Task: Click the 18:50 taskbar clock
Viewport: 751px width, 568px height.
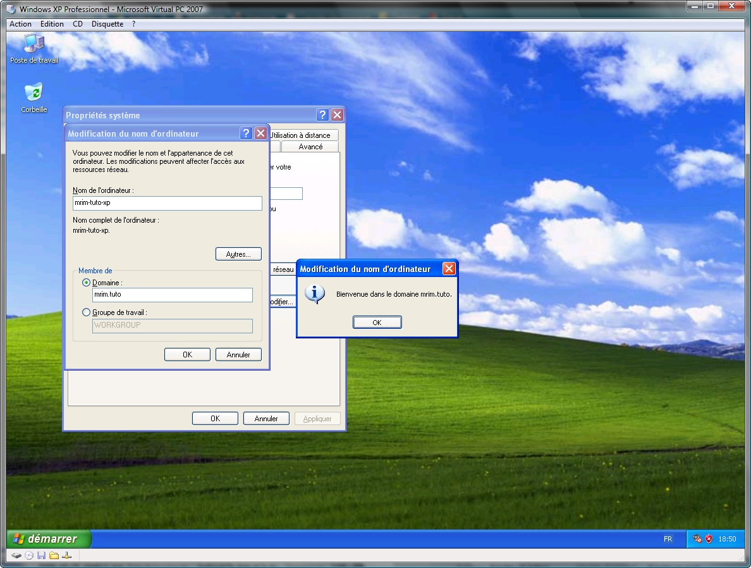Action: (727, 539)
